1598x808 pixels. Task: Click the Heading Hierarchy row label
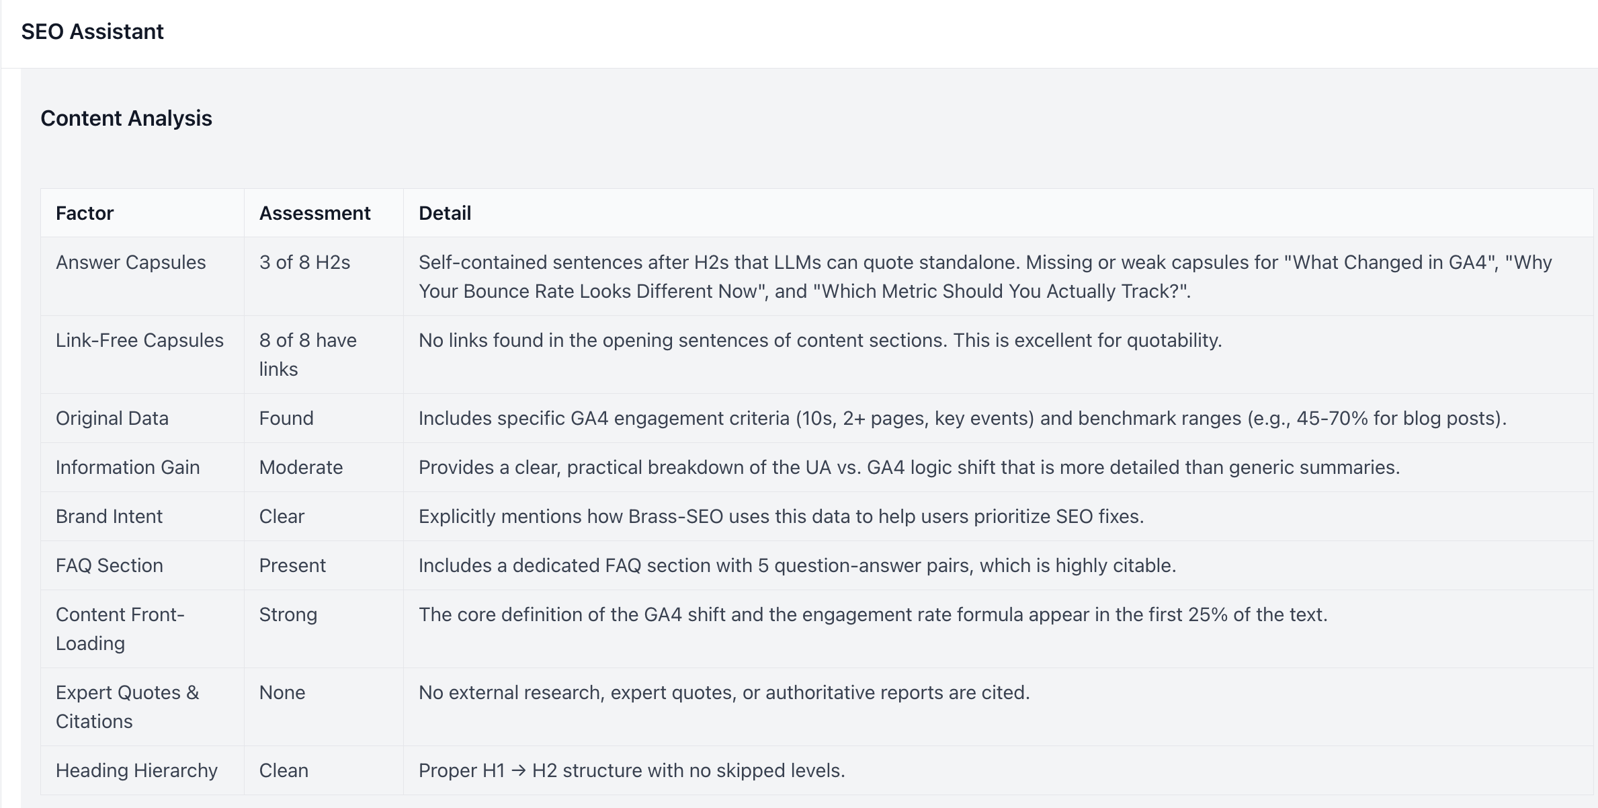coord(136,770)
